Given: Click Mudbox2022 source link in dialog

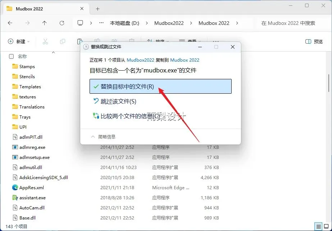Looking at the screenshot, I should (x=140, y=60).
